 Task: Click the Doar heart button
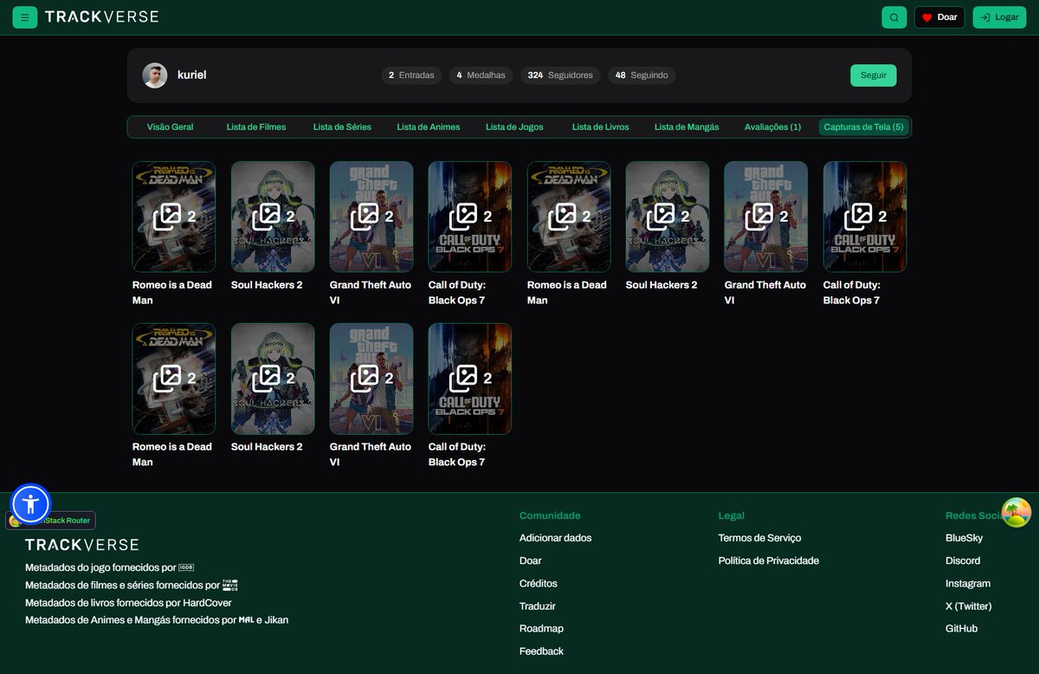(x=939, y=17)
